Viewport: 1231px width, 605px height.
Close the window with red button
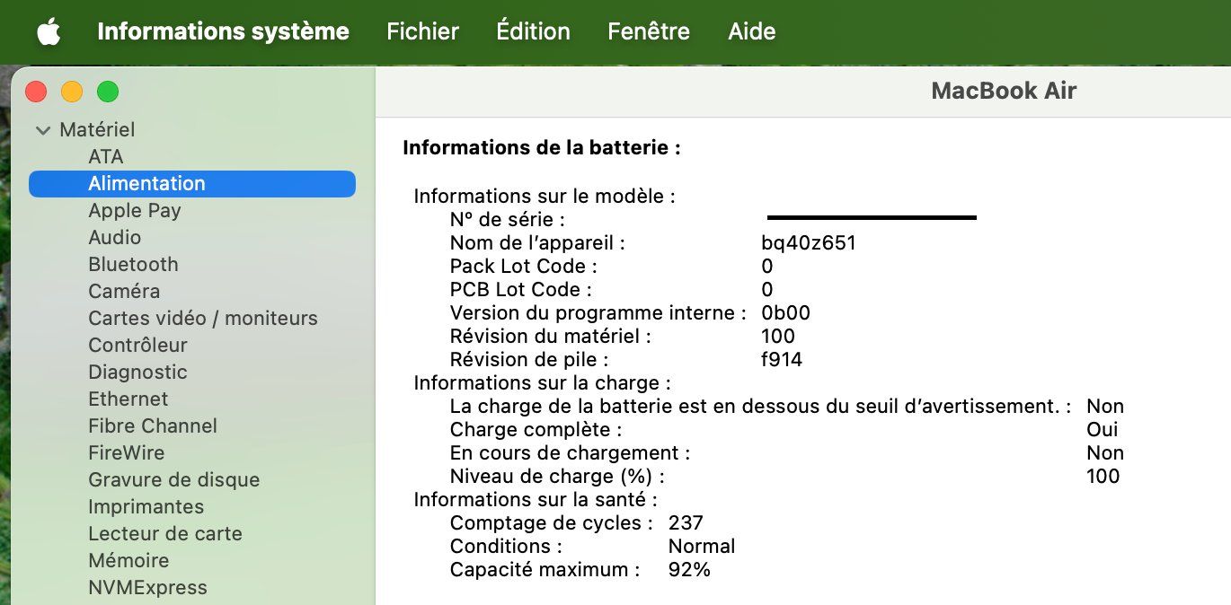36,92
